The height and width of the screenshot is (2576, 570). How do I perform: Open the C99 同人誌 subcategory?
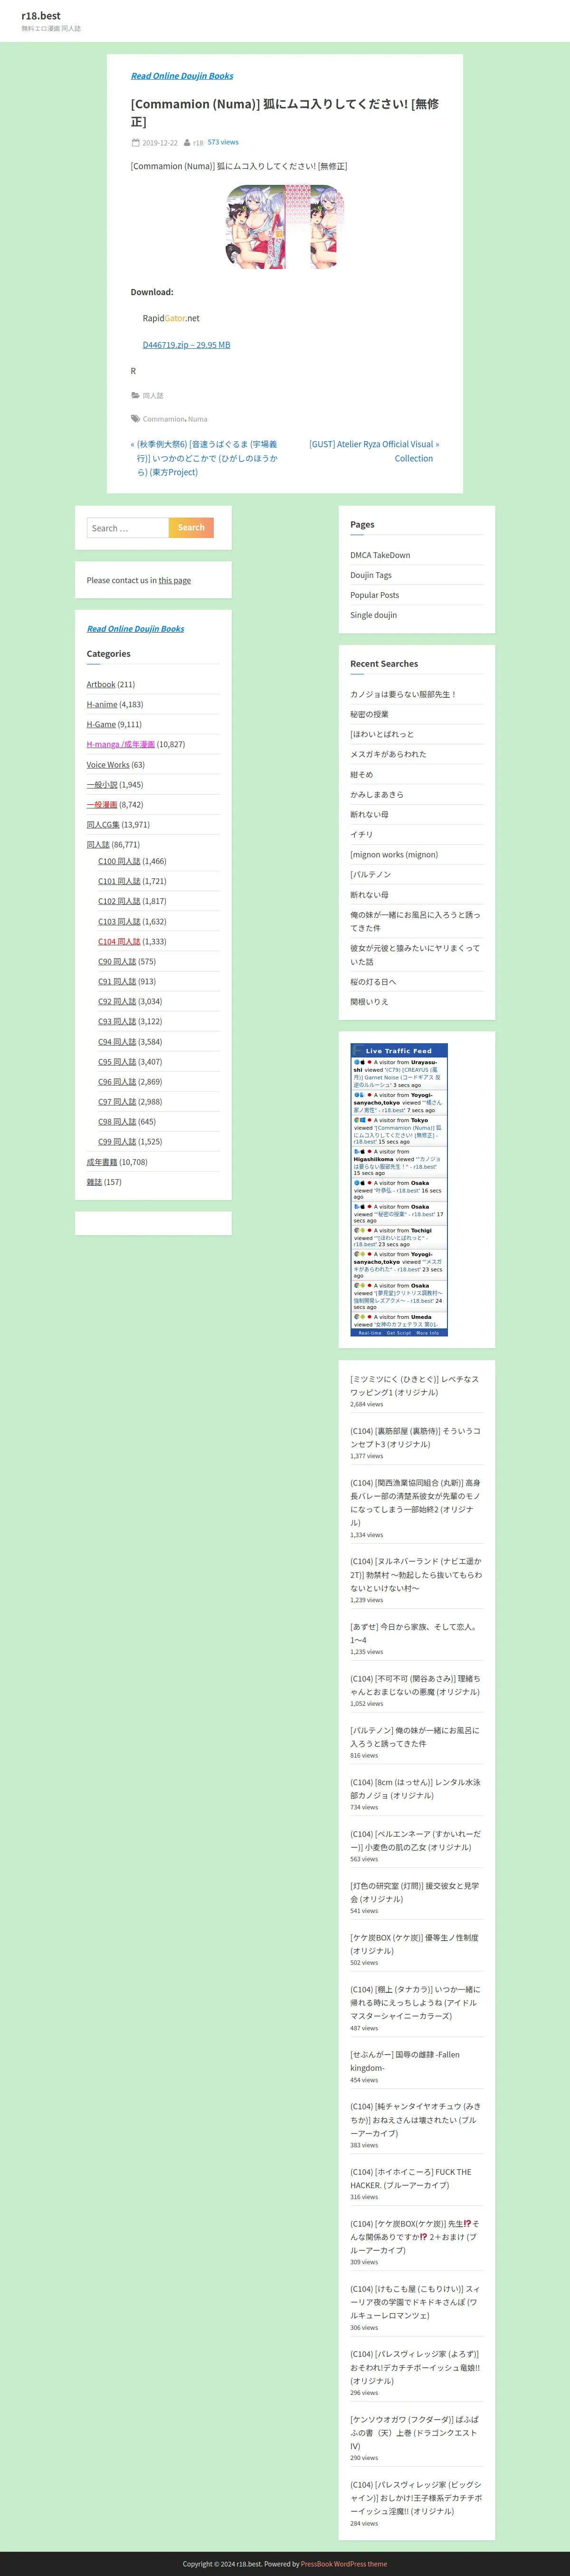(x=117, y=1142)
